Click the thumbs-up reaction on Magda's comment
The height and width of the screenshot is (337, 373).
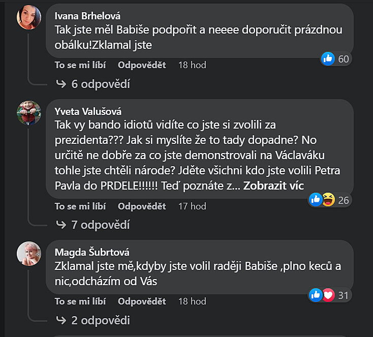point(316,294)
